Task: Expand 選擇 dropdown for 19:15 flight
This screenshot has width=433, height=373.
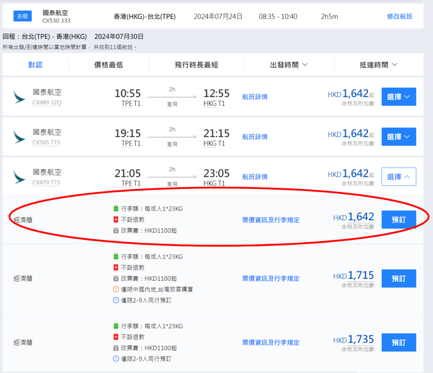Action: coord(398,137)
